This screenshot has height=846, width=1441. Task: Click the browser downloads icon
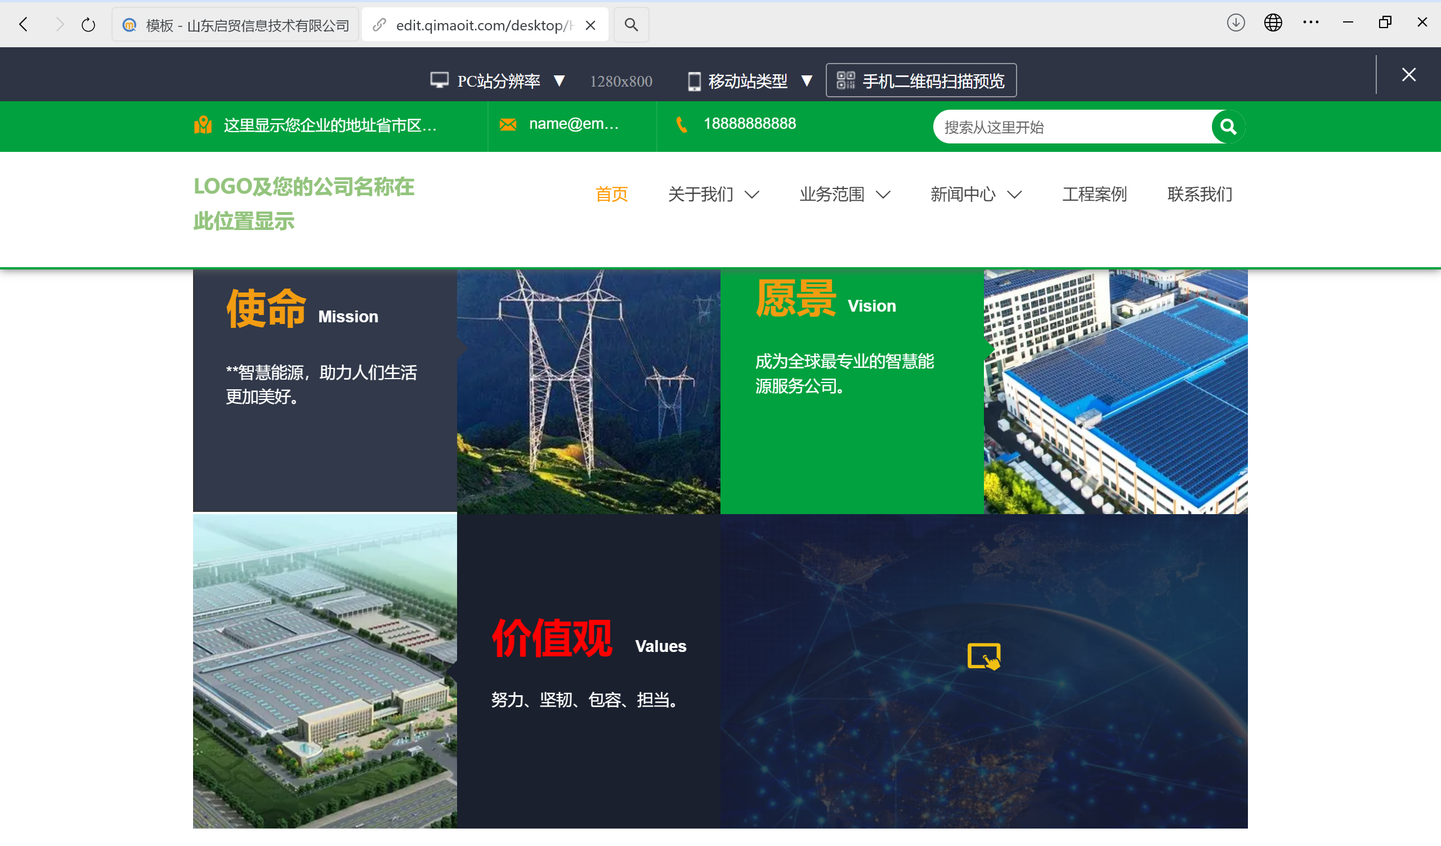click(1235, 23)
